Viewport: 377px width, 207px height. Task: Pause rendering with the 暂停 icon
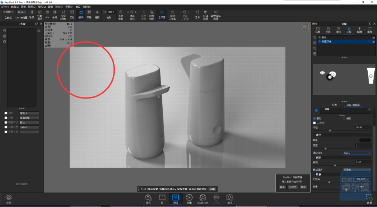click(x=32, y=15)
